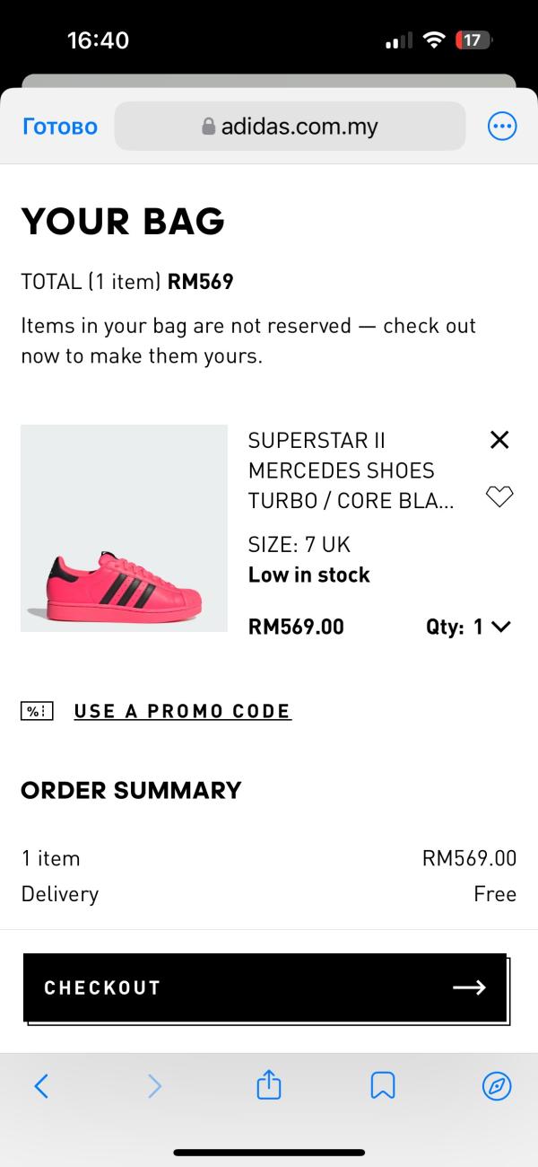Open in Safari with the compass icon
The width and height of the screenshot is (538, 1167).
pos(497,1086)
